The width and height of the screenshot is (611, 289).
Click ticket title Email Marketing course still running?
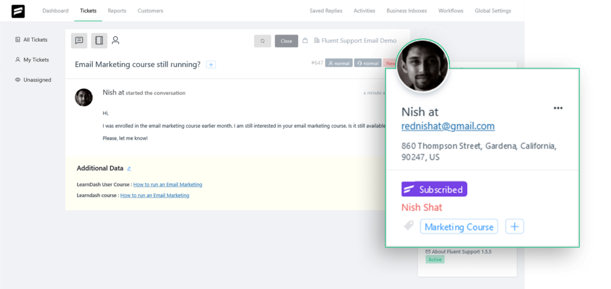[x=138, y=64]
